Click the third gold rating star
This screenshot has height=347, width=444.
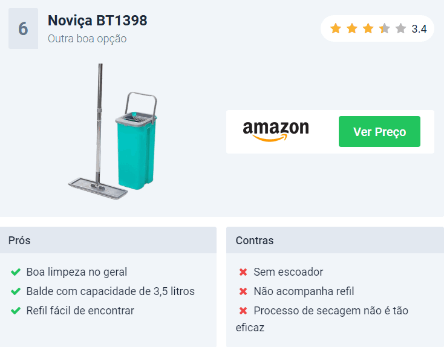click(x=368, y=28)
